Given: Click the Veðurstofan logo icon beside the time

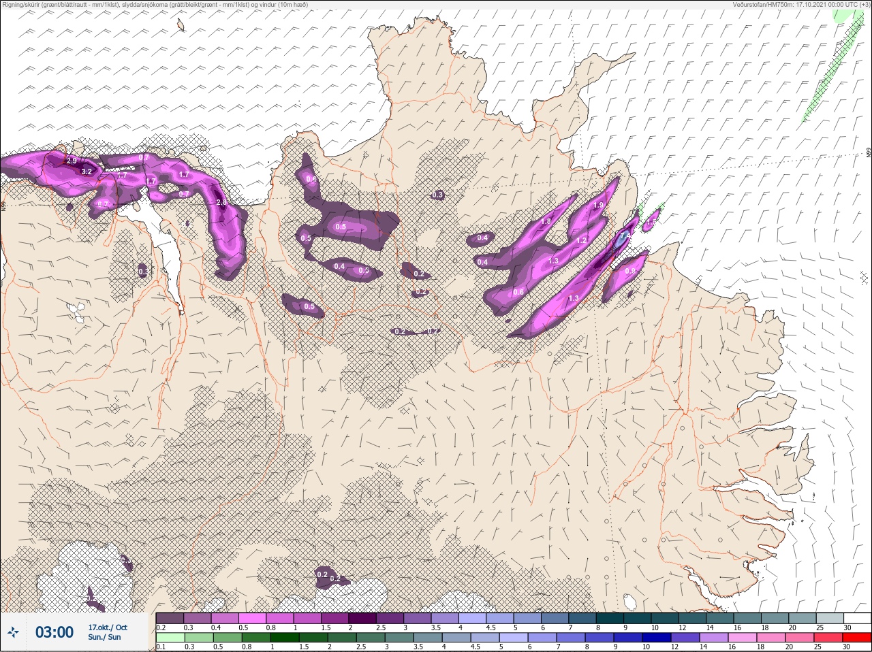Looking at the screenshot, I should [x=13, y=633].
